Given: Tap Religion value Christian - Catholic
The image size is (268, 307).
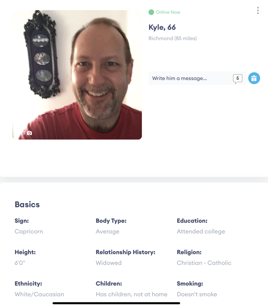Looking at the screenshot, I should 204,263.
